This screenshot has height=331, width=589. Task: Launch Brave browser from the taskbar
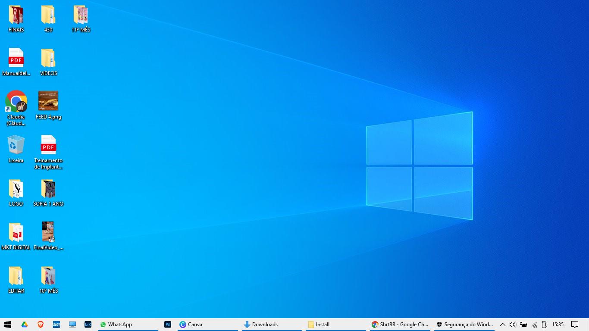(x=41, y=325)
